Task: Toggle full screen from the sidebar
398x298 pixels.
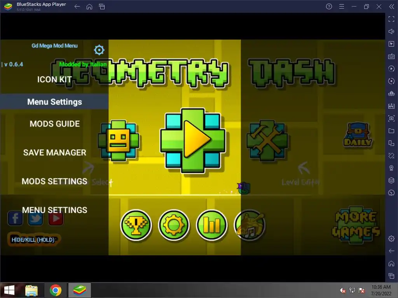Action: click(391, 19)
